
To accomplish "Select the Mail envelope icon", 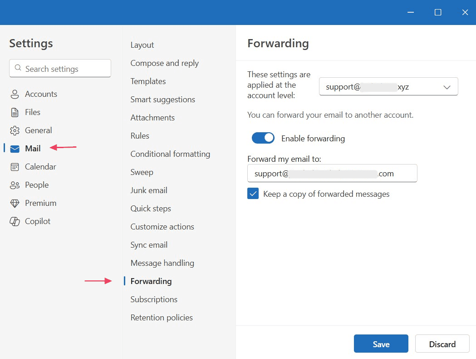I will (x=14, y=148).
